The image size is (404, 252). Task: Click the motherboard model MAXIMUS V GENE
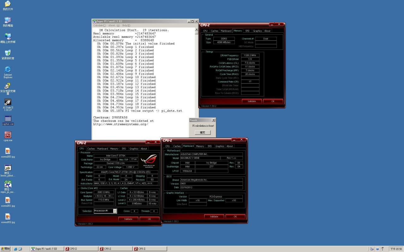[x=200, y=158]
